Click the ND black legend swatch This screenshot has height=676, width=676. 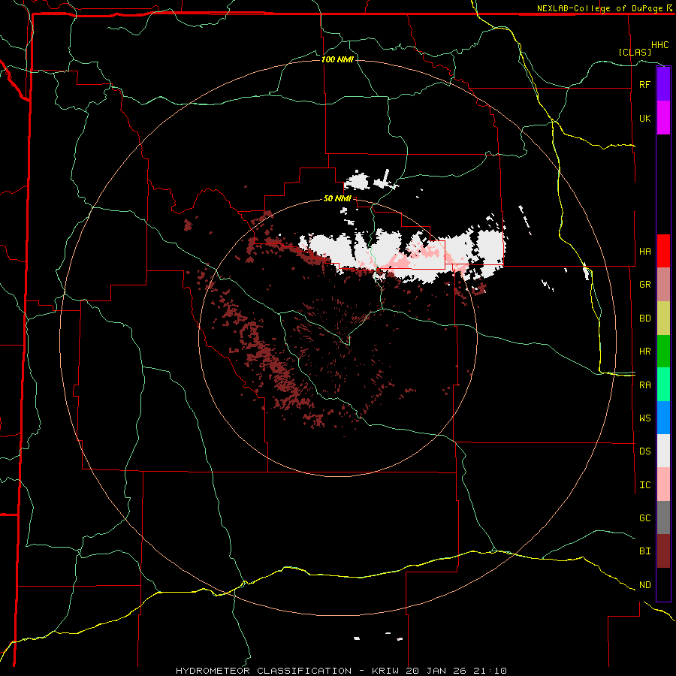(x=663, y=584)
